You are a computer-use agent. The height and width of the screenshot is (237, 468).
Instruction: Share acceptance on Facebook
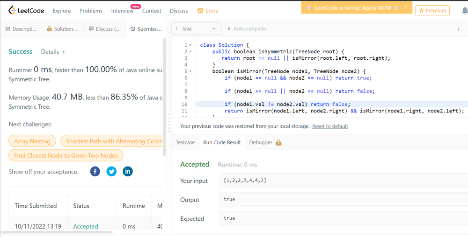95,172
